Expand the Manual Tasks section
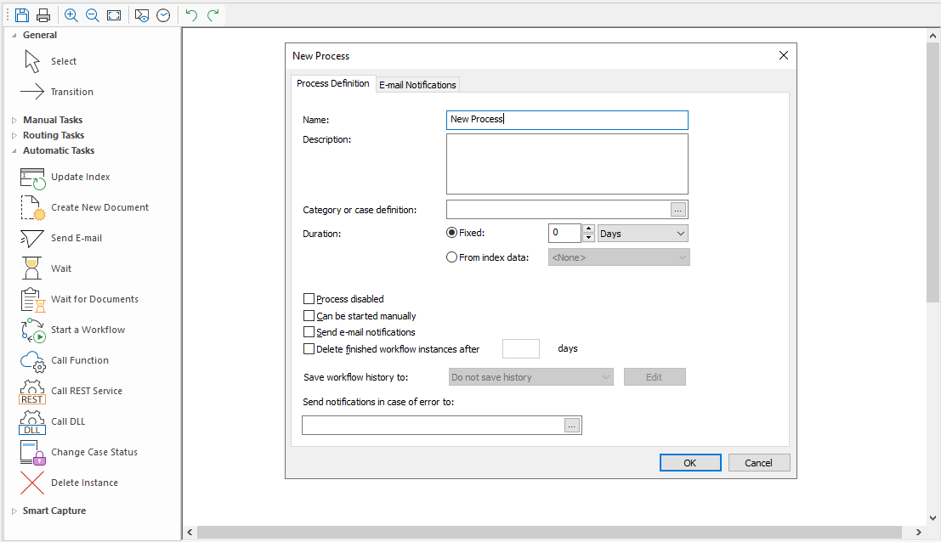The image size is (941, 542). coord(14,121)
